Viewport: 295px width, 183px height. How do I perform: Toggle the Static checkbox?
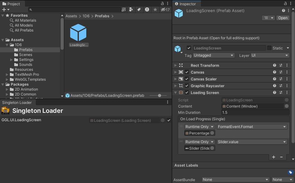[x=269, y=48]
